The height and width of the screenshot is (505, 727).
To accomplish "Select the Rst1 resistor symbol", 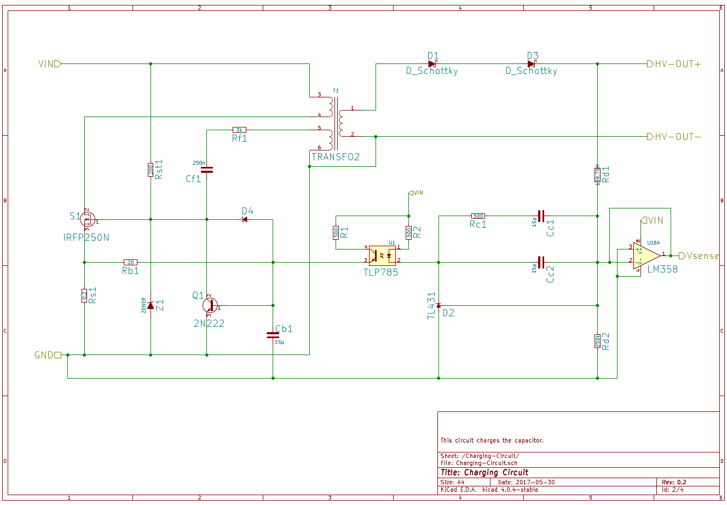I will [151, 170].
